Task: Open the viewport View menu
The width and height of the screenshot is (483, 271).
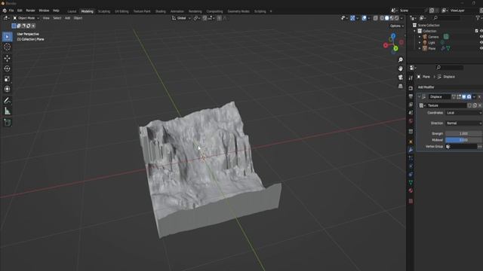Action: click(x=46, y=18)
